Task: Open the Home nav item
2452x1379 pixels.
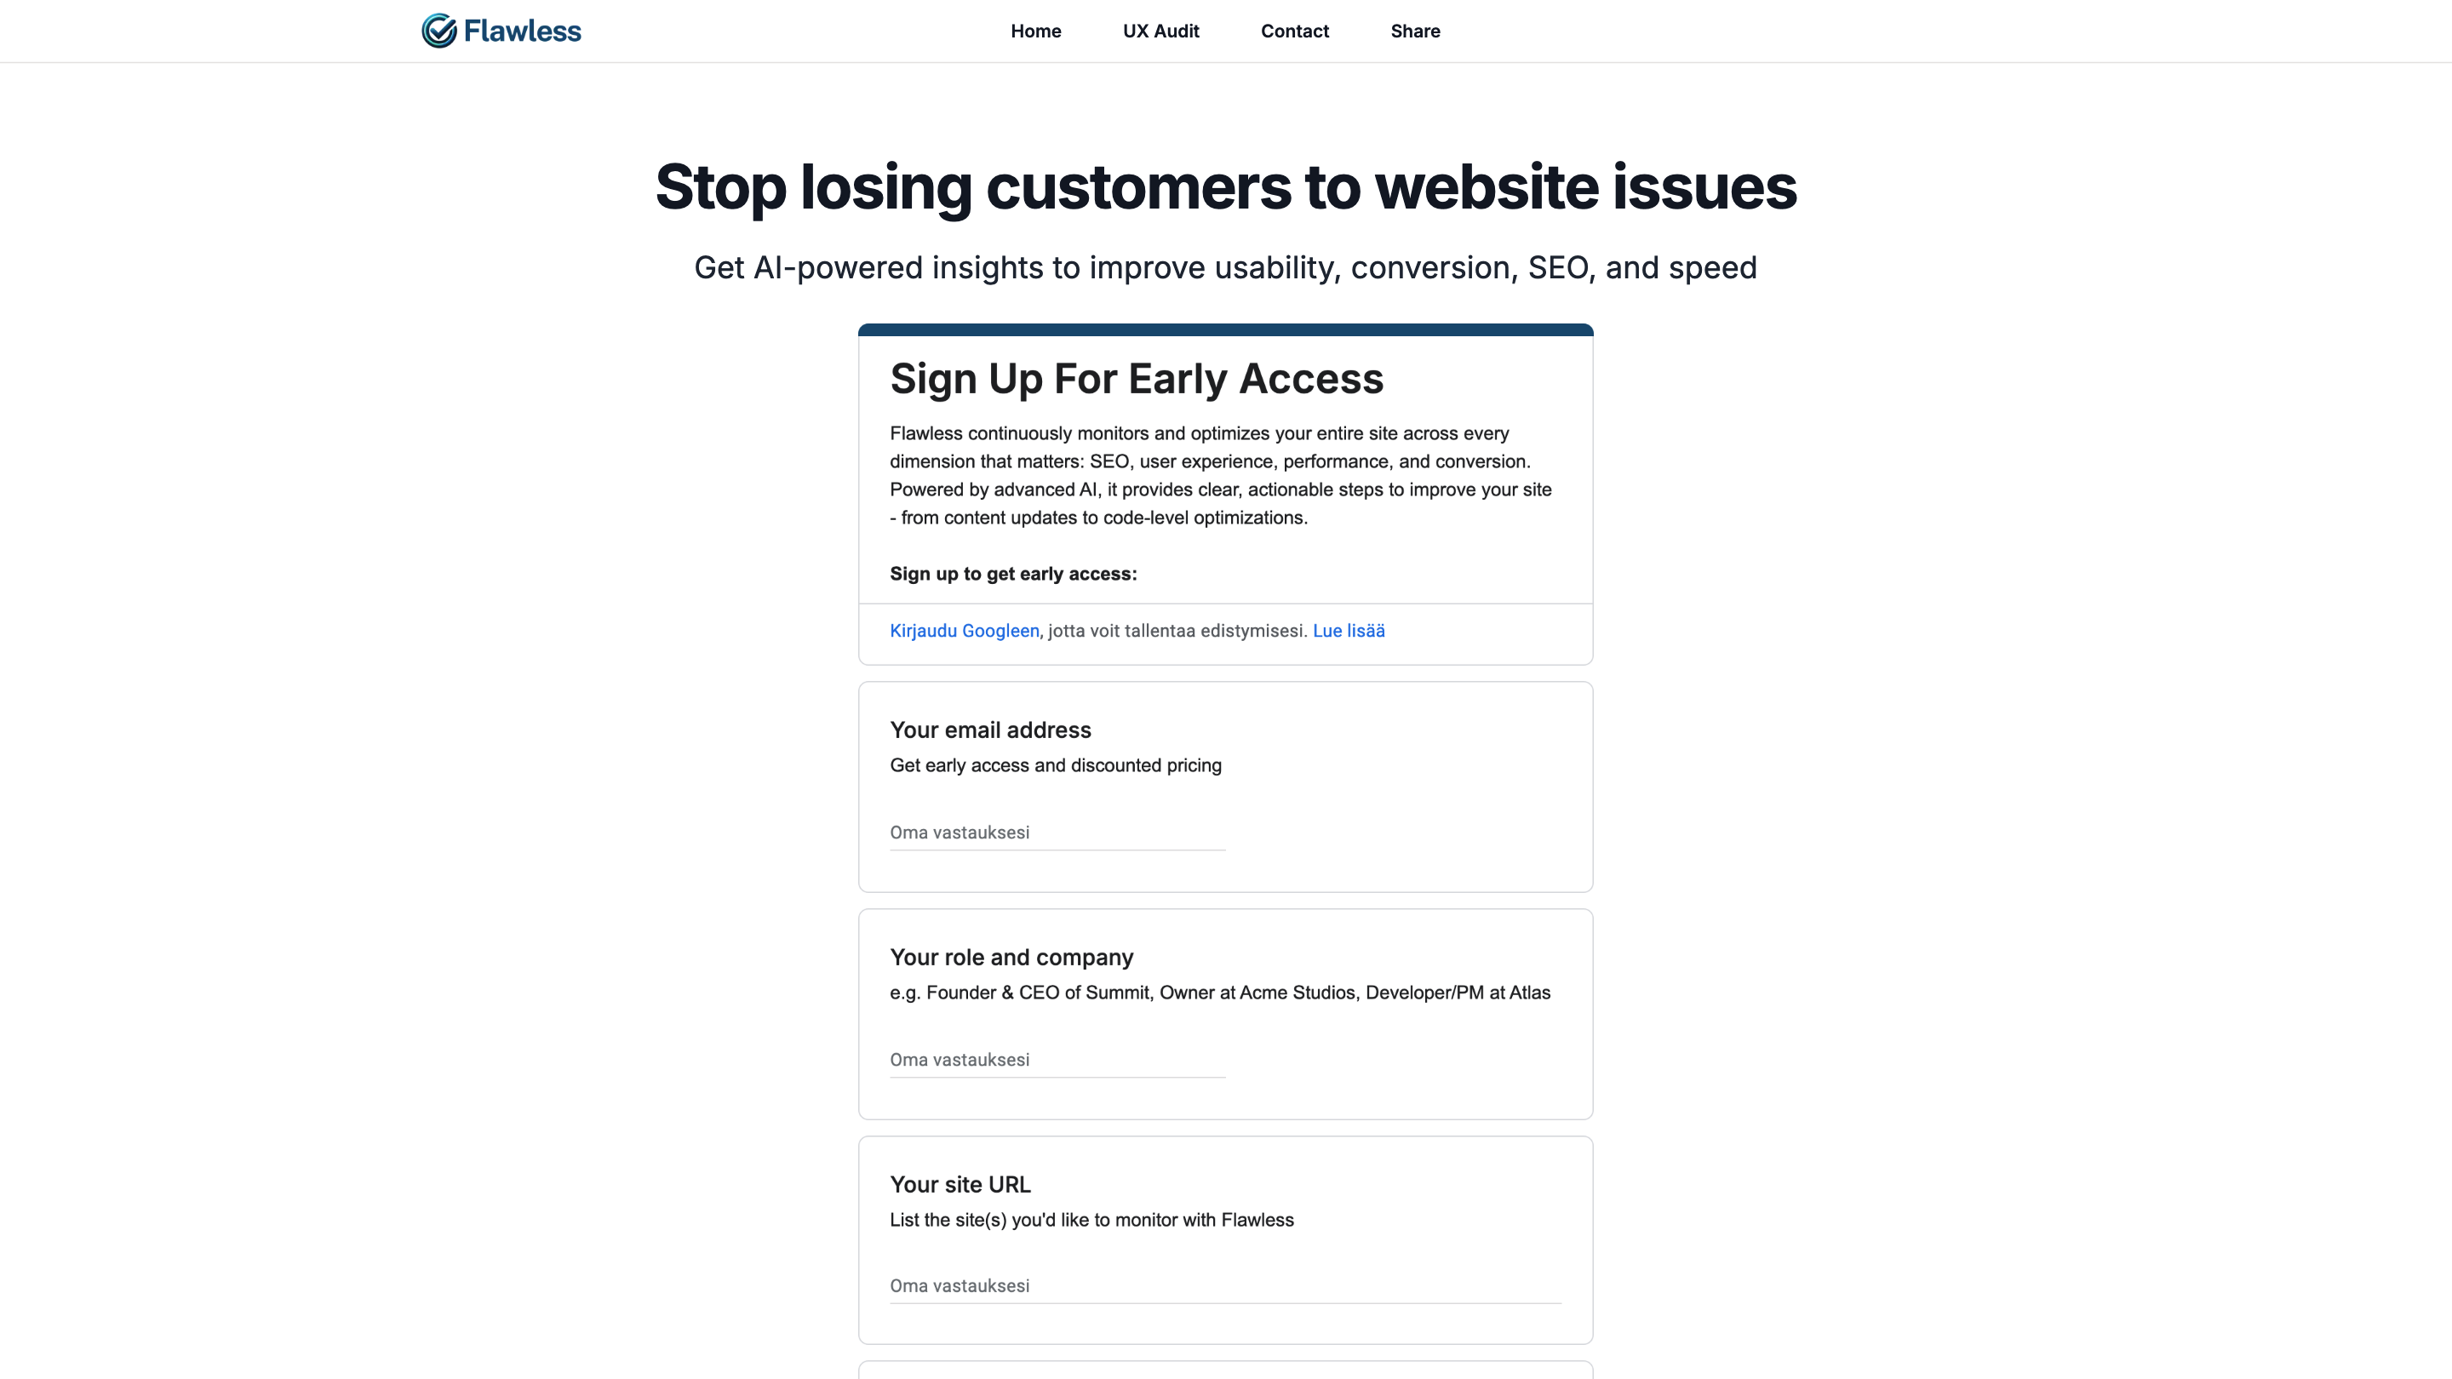Action: [x=1035, y=31]
